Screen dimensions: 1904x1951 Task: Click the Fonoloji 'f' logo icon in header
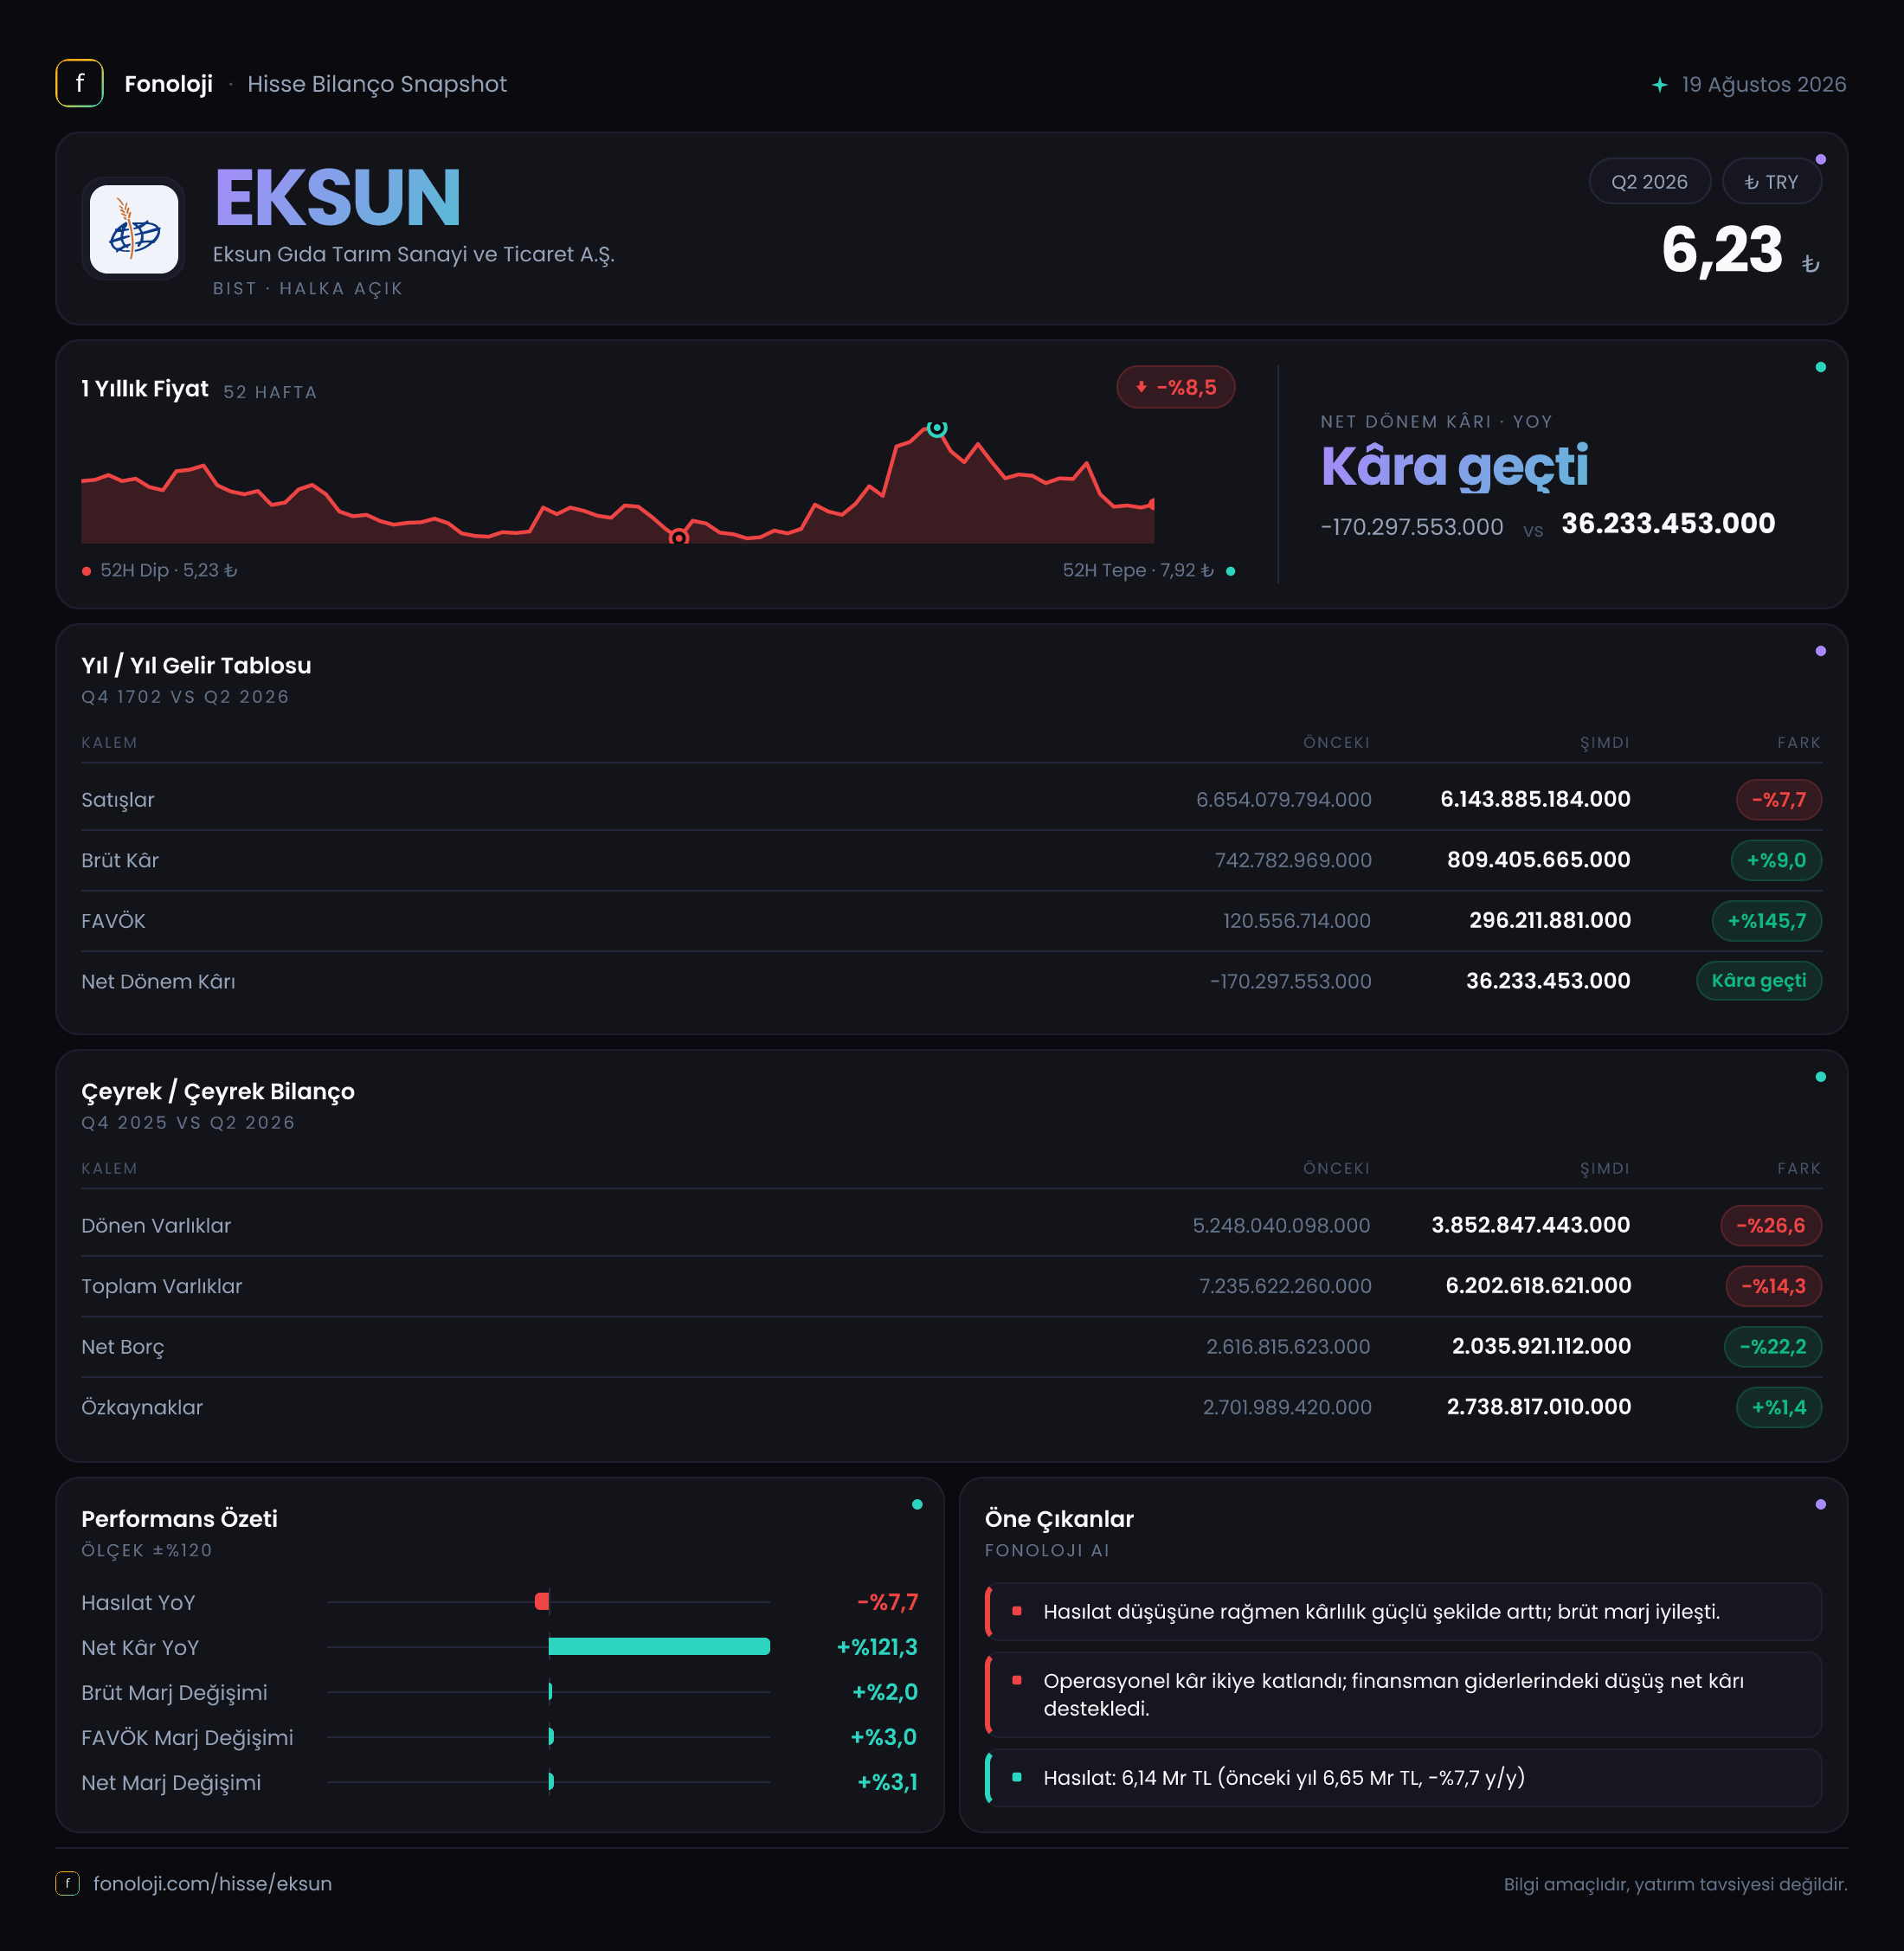point(79,83)
